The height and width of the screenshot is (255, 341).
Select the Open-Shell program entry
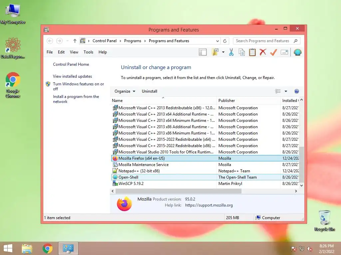point(205,177)
